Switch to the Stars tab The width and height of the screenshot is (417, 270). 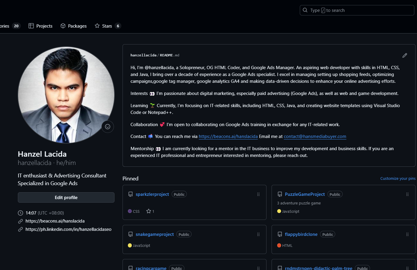point(106,26)
